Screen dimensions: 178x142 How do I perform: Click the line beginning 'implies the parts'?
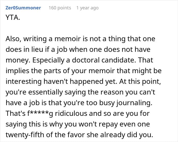click(x=84, y=71)
